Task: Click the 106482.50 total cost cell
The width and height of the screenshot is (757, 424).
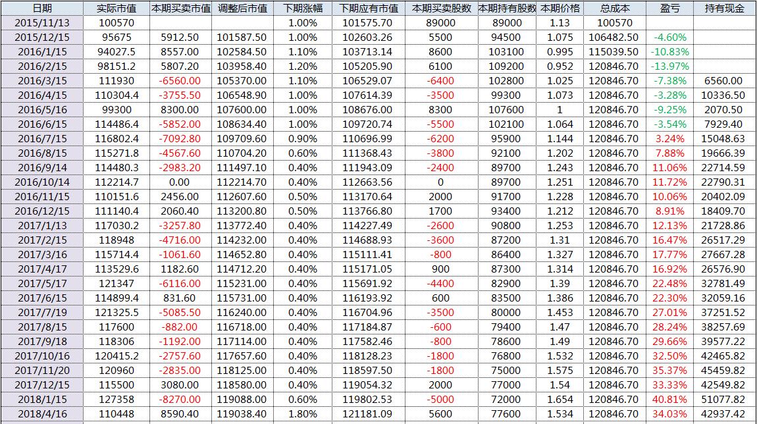Action: 615,37
